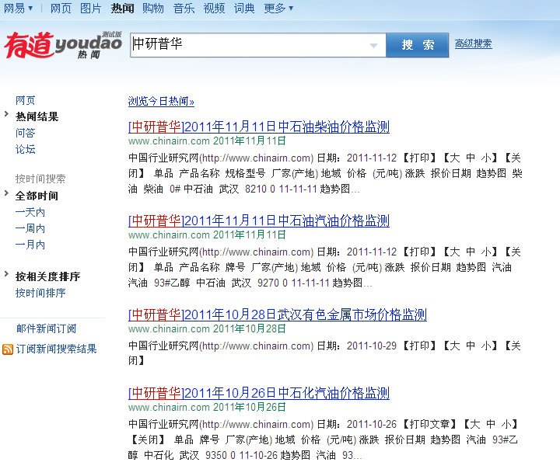The image size is (560, 469).
Task: Open 浏览今日热闻 link
Action: 161,102
